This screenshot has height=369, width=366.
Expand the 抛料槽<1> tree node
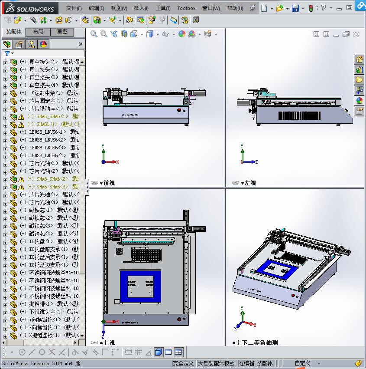(x=5, y=305)
